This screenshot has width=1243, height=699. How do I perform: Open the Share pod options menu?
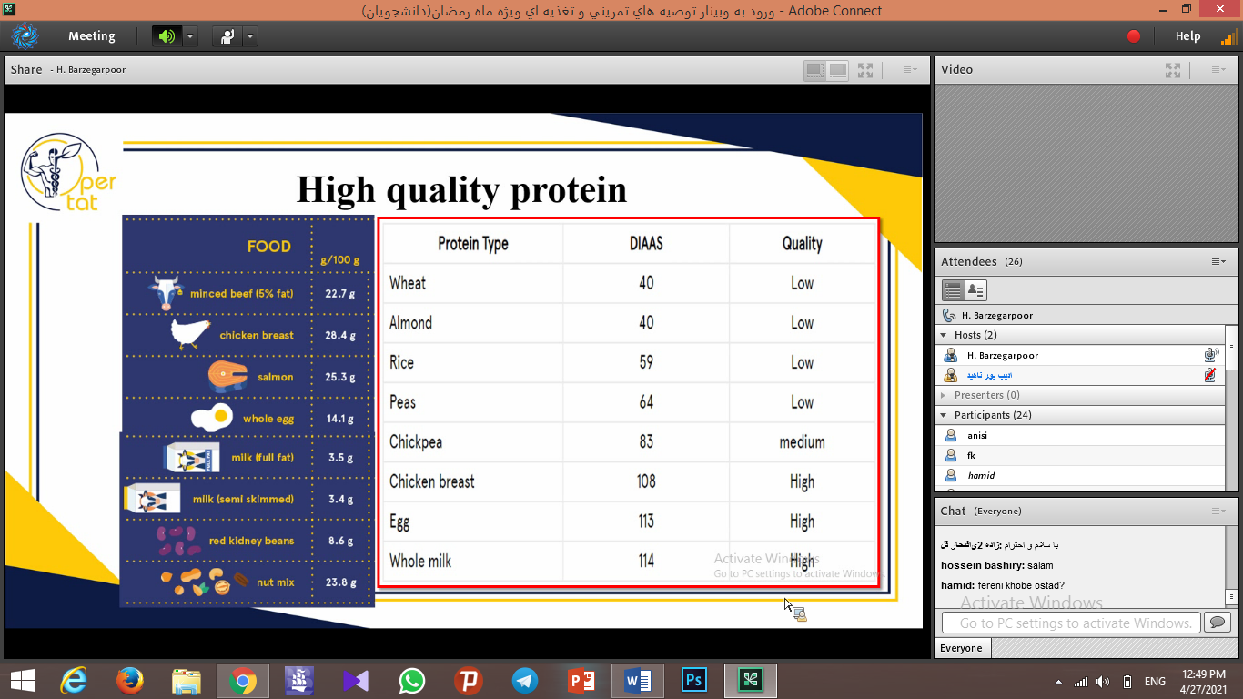point(909,70)
